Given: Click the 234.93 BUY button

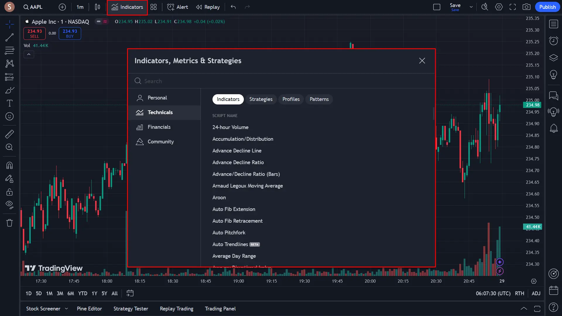Looking at the screenshot, I should click(70, 33).
